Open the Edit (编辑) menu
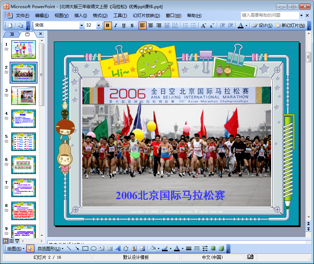Image resolution: width=314 pixels, height=264 pixels. (x=42, y=16)
